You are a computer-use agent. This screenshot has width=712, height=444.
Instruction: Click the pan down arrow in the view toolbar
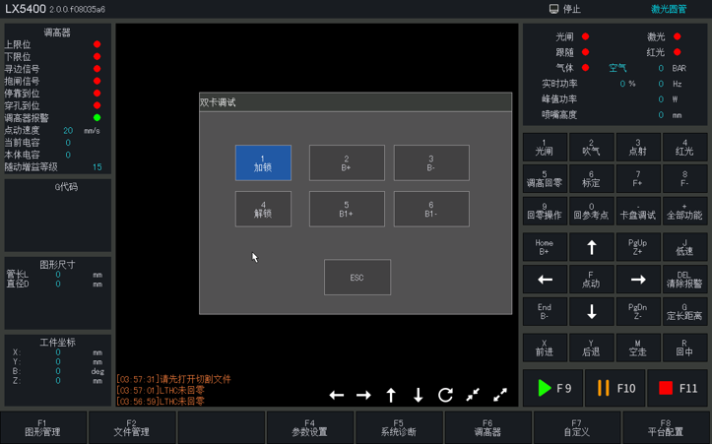pyautogui.click(x=419, y=395)
